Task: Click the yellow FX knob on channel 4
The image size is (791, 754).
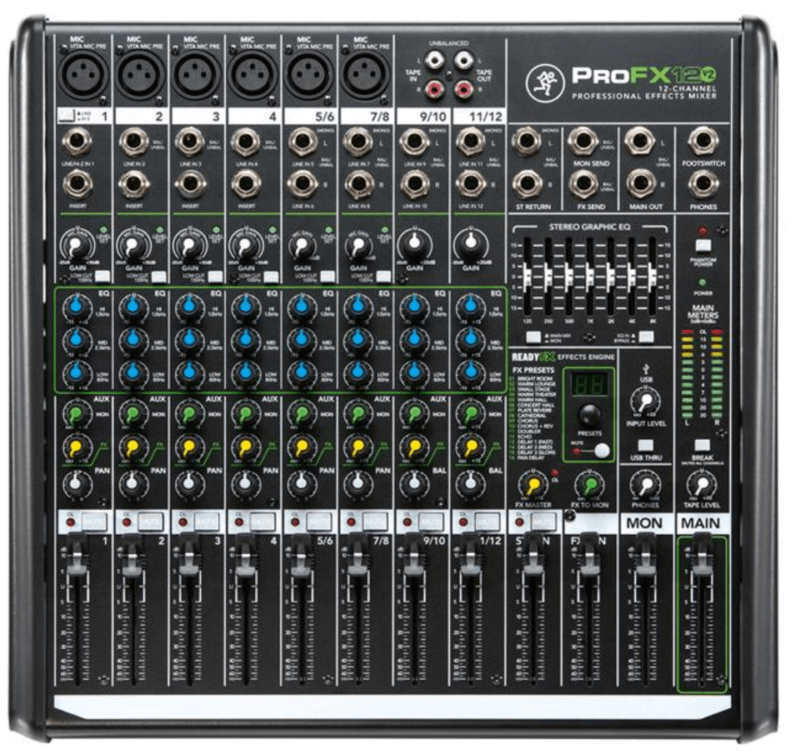Action: tap(246, 447)
